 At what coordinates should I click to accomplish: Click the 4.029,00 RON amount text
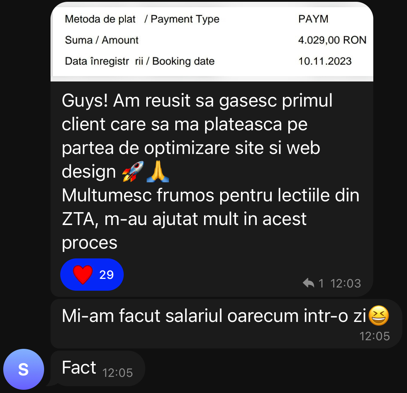(332, 40)
